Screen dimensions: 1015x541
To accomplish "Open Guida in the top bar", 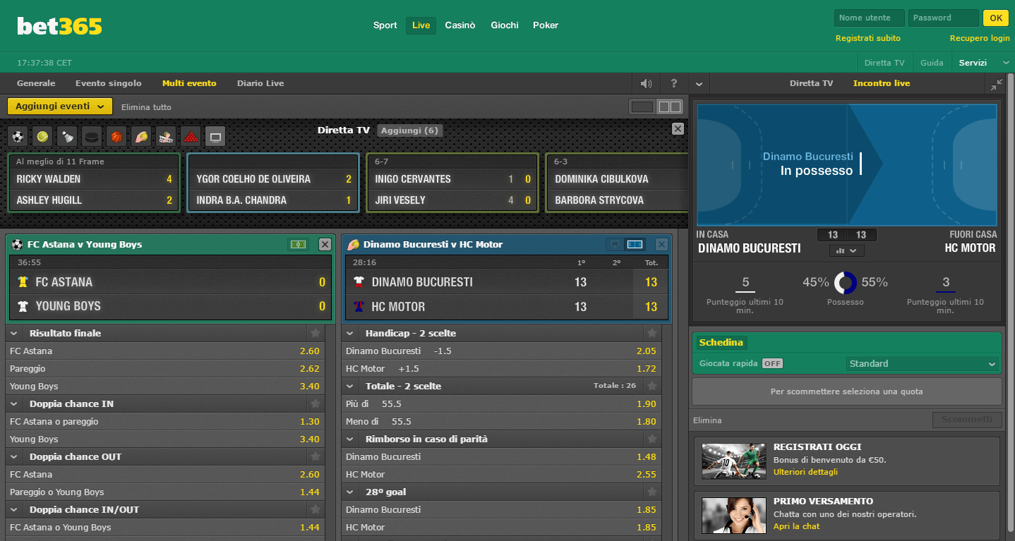I will click(932, 63).
